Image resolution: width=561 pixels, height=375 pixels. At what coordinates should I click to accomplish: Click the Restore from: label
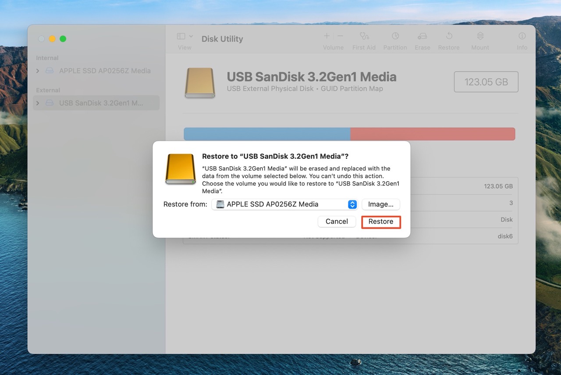pyautogui.click(x=185, y=204)
